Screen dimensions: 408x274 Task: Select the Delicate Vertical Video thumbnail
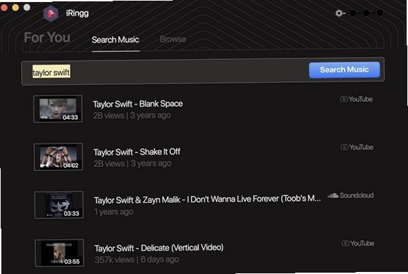point(59,252)
